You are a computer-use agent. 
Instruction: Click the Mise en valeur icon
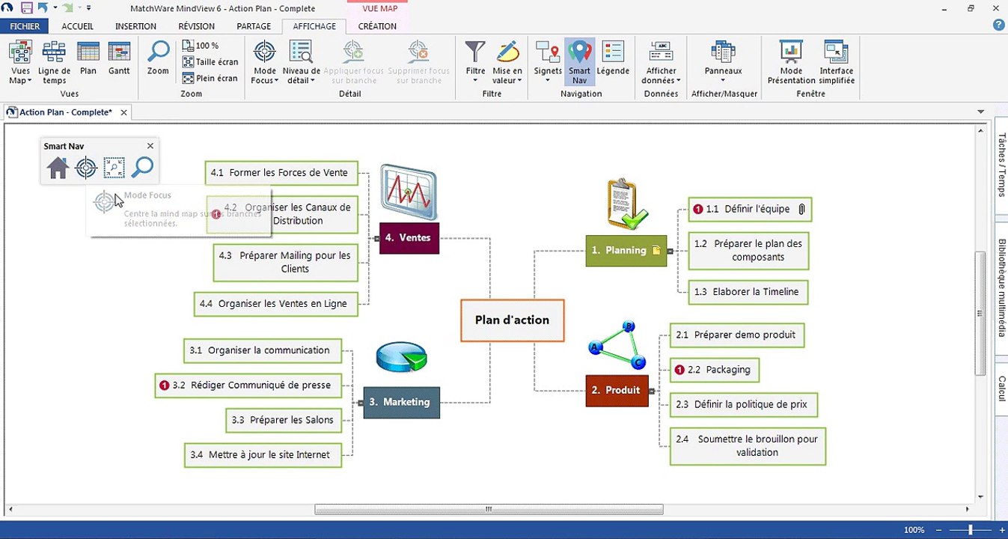coord(507,52)
